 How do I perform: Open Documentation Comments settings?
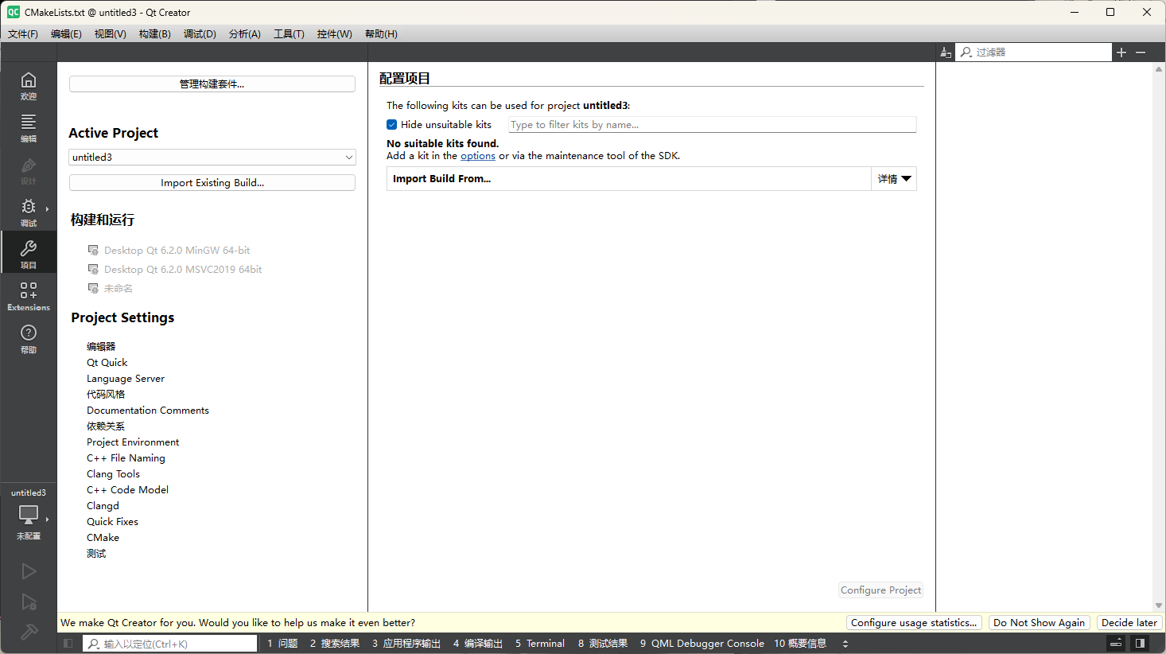coord(148,411)
